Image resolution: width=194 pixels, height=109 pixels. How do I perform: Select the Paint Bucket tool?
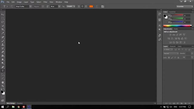pos(3,56)
